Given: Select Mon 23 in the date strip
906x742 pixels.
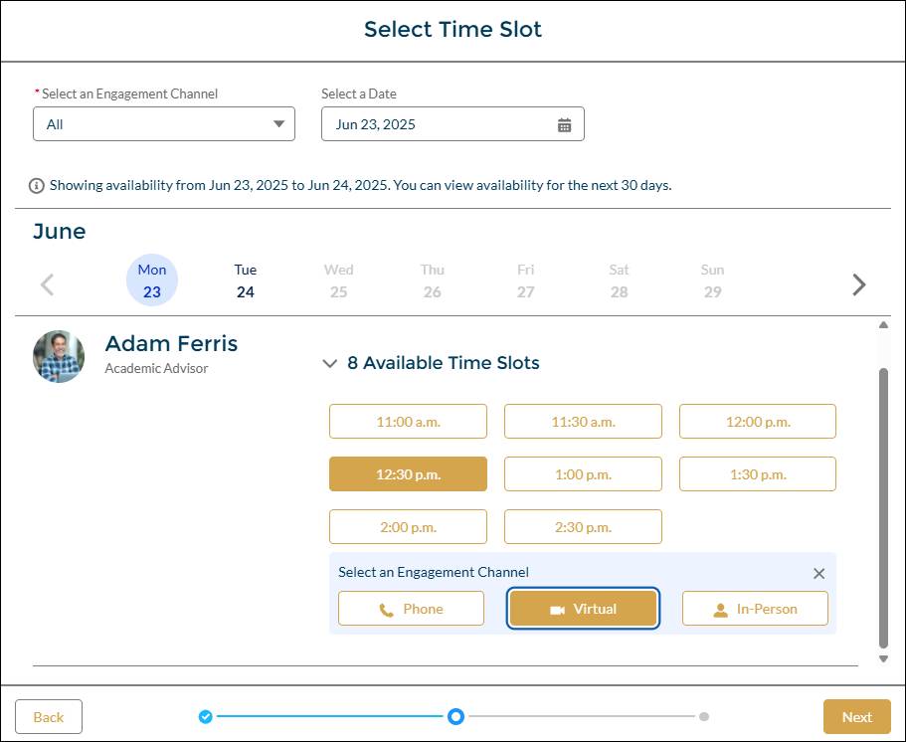Looking at the screenshot, I should point(152,280).
